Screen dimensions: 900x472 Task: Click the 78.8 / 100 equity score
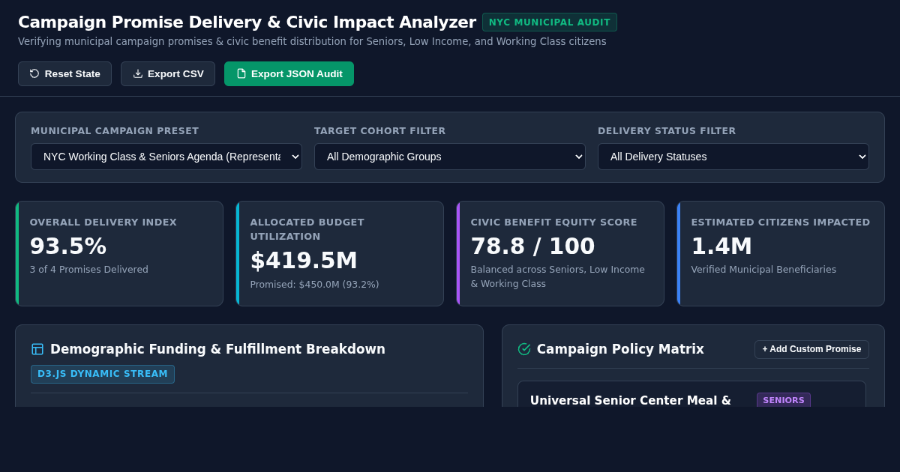532,246
